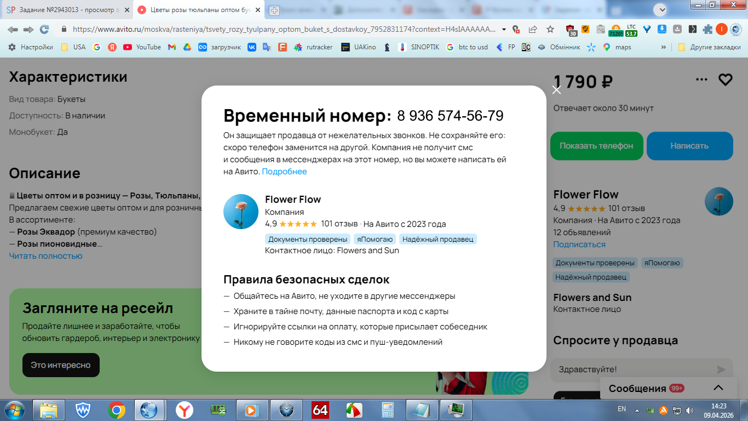748x421 pixels.
Task: Open the "SINOPTIK" bookmark
Action: point(419,47)
